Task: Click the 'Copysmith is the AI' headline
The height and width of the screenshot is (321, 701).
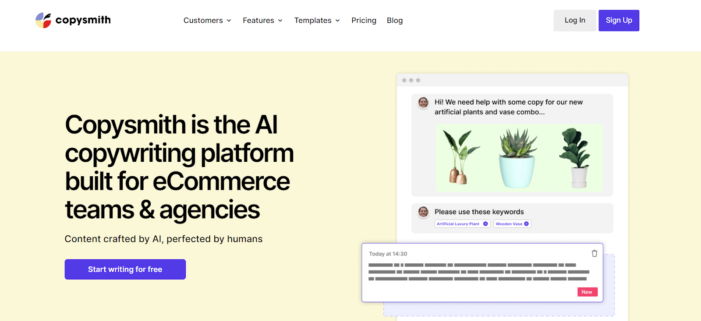Action: pos(180,167)
